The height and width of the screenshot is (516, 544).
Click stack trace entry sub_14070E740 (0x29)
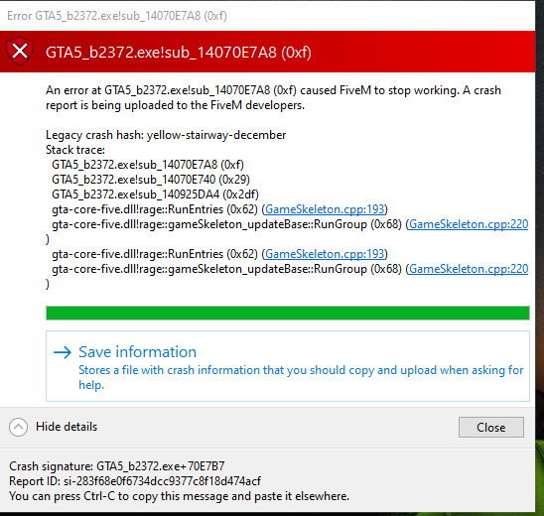(151, 180)
